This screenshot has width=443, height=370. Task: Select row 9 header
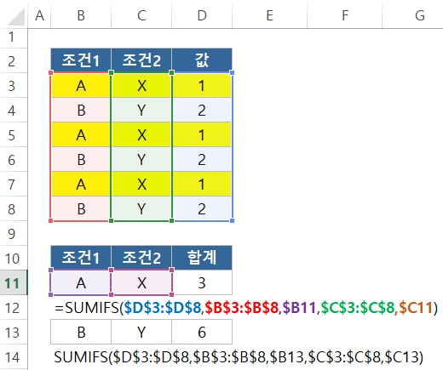pos(14,233)
